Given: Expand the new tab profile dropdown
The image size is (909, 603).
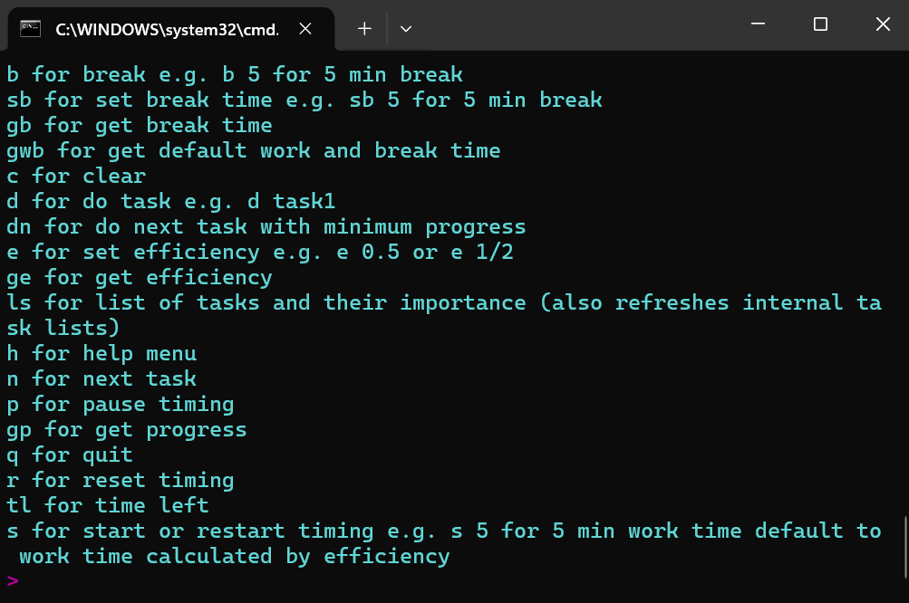Looking at the screenshot, I should (x=406, y=29).
